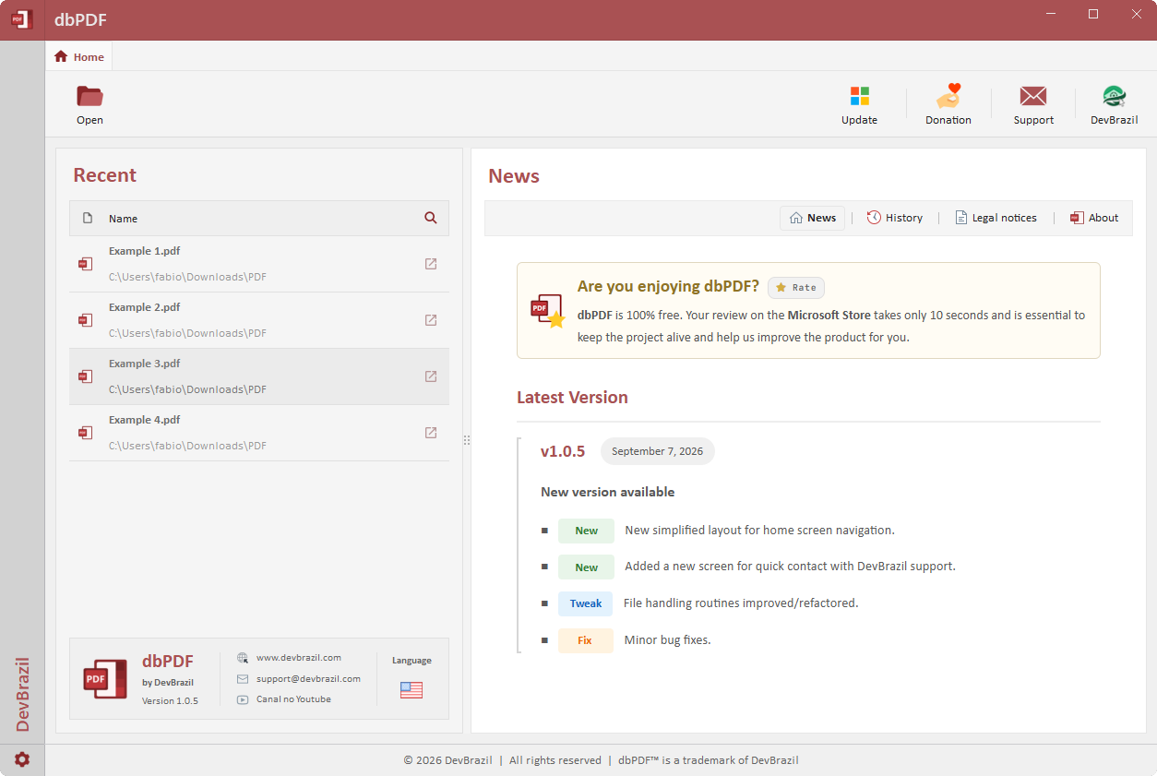Screen dimensions: 1157x776
Task: Click the Latest Version heading
Action: click(572, 398)
